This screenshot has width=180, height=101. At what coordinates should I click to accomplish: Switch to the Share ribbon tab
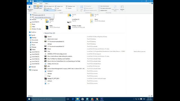point(41,3)
